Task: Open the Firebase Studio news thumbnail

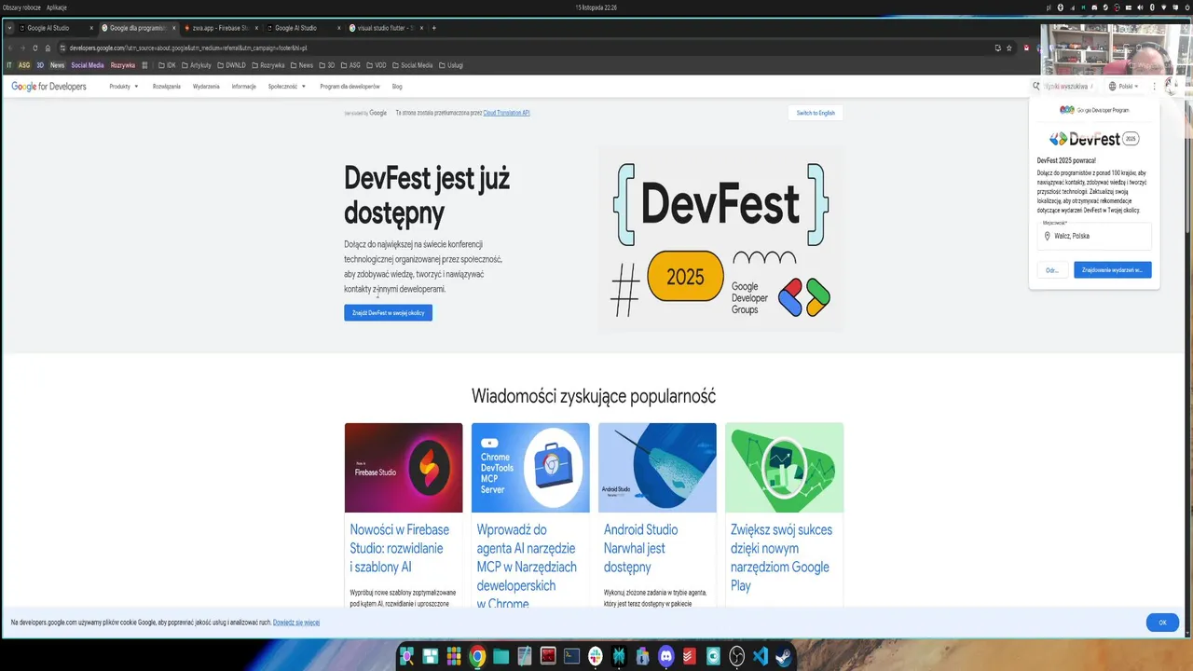Action: (x=404, y=468)
